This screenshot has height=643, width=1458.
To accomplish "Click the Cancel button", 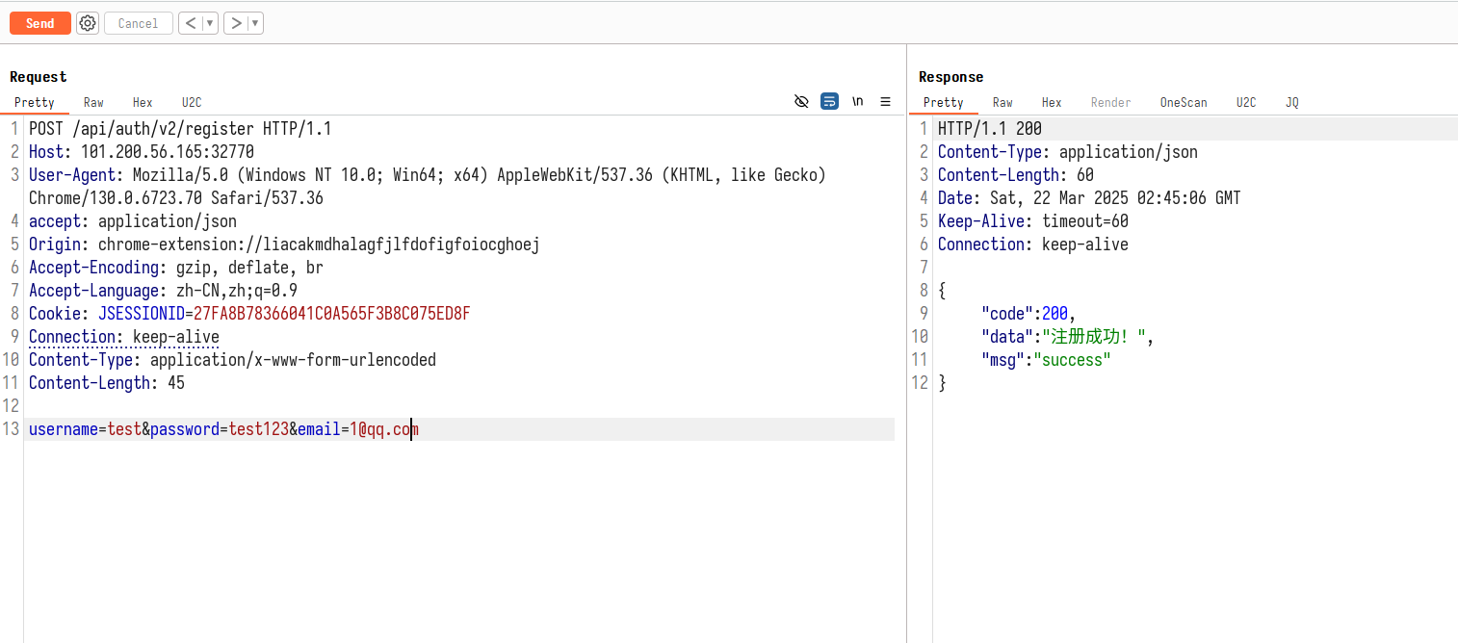I will coord(138,23).
